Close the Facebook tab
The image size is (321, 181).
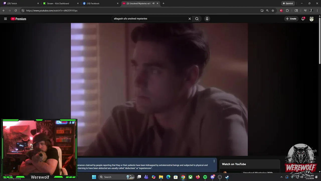pyautogui.click(x=118, y=4)
